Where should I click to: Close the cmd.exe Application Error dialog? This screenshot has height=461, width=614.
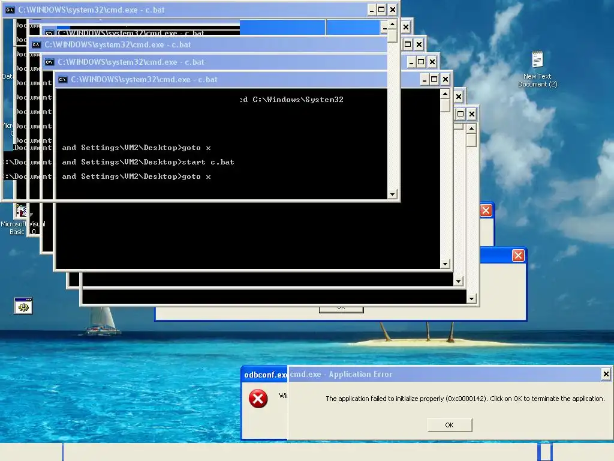click(606, 374)
